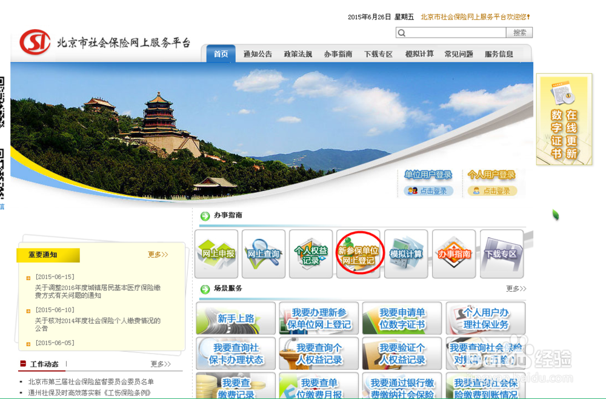Open the 新手上路 service link
The width and height of the screenshot is (606, 399).
[x=235, y=317]
